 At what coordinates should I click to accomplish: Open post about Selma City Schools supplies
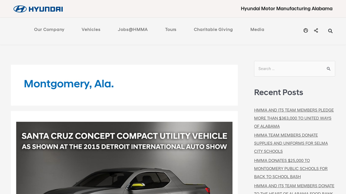tap(291, 143)
